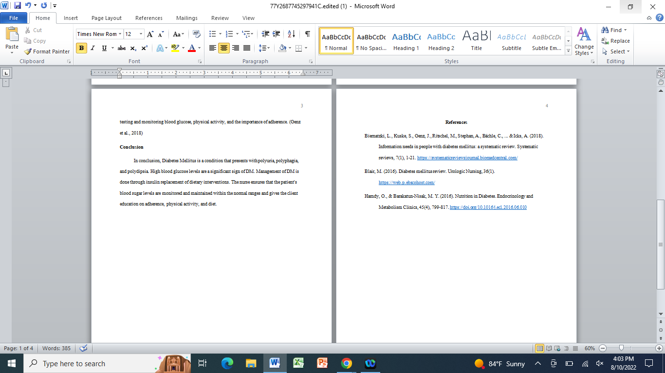Click the Save icon in quick access toolbar
The width and height of the screenshot is (665, 373).
click(x=18, y=6)
